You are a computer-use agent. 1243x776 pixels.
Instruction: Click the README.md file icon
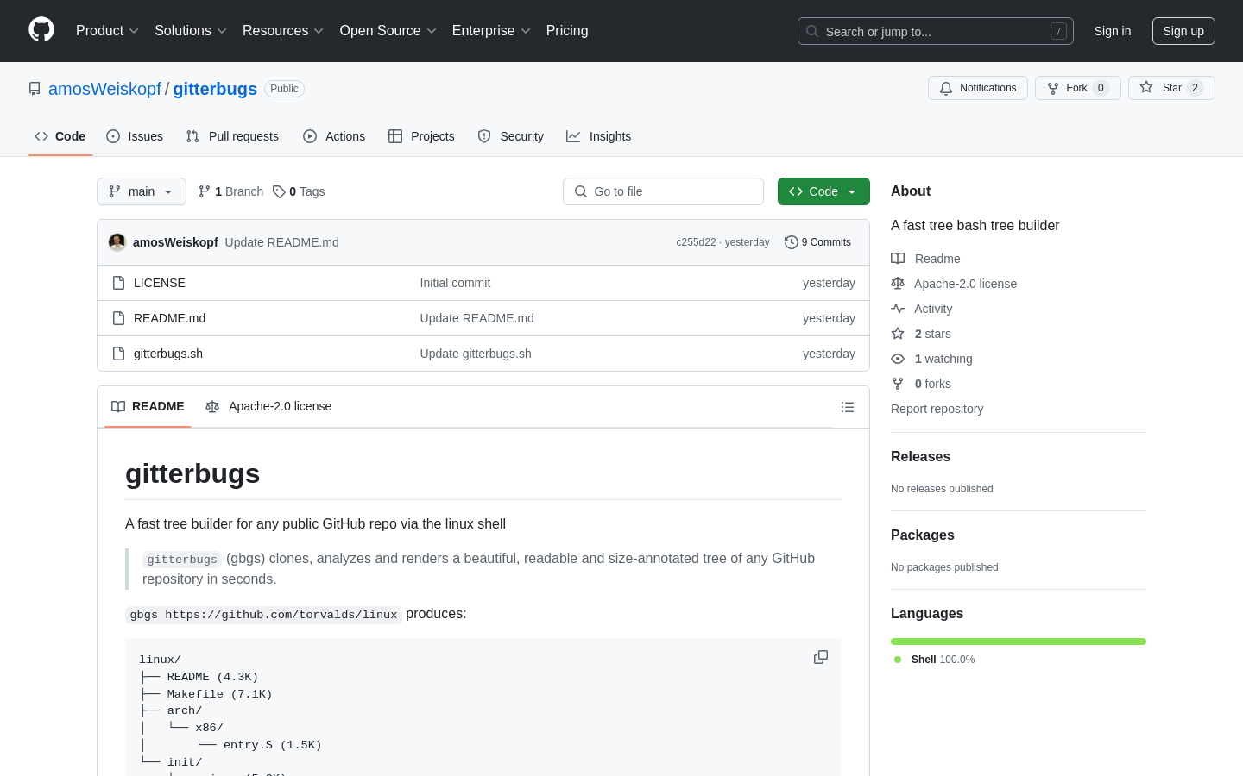[119, 318]
